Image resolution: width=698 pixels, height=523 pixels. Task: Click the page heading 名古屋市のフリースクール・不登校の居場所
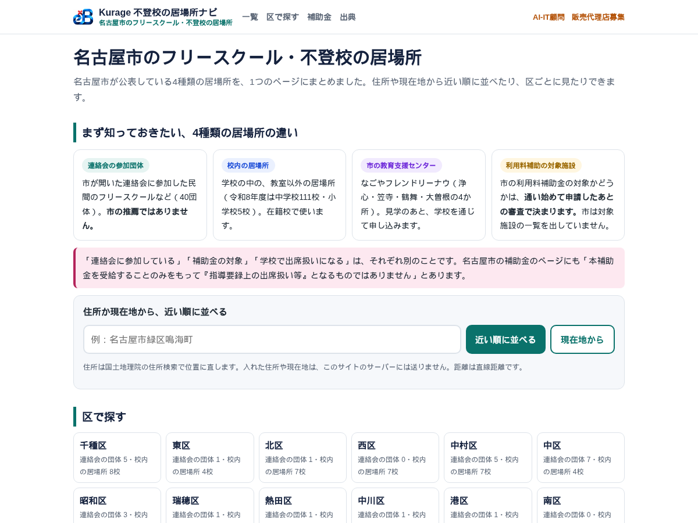pyautogui.click(x=247, y=58)
